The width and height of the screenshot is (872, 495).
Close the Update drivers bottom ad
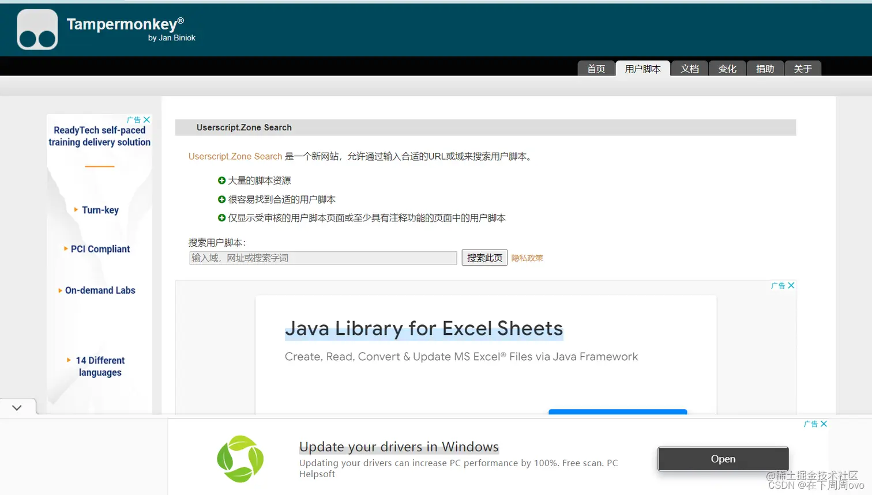pyautogui.click(x=824, y=424)
